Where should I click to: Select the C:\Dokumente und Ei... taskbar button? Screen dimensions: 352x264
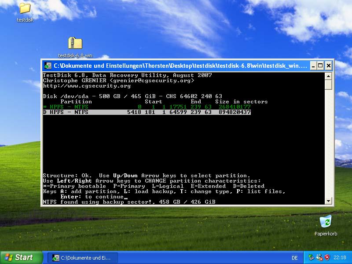point(83,258)
